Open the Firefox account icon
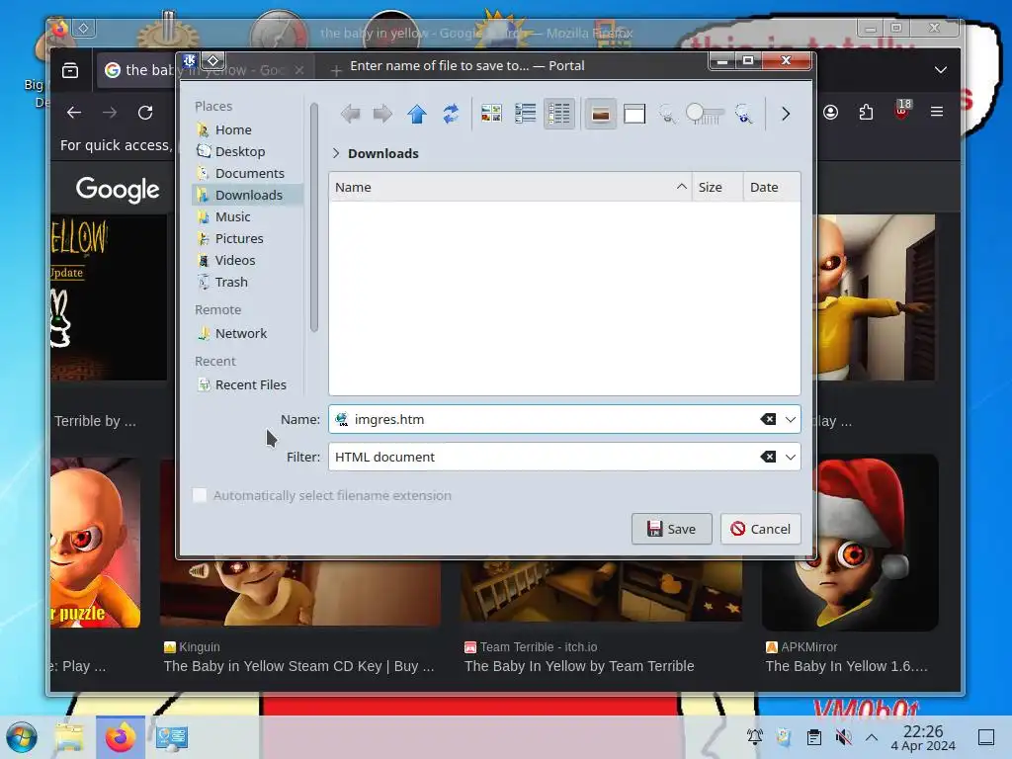The height and width of the screenshot is (759, 1012). 830,113
